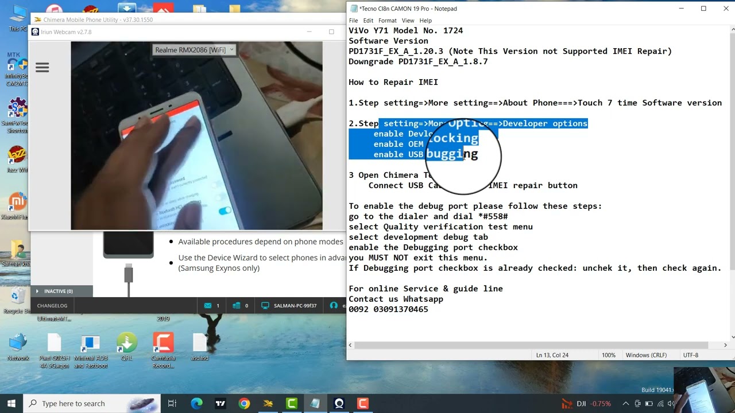Open TradingView from the taskbar

[220, 403]
